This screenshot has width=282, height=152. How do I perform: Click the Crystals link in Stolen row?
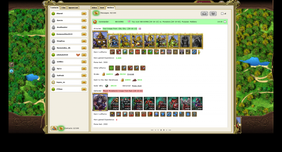click(x=130, y=74)
